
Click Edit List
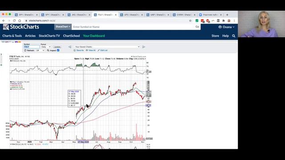[102, 50]
